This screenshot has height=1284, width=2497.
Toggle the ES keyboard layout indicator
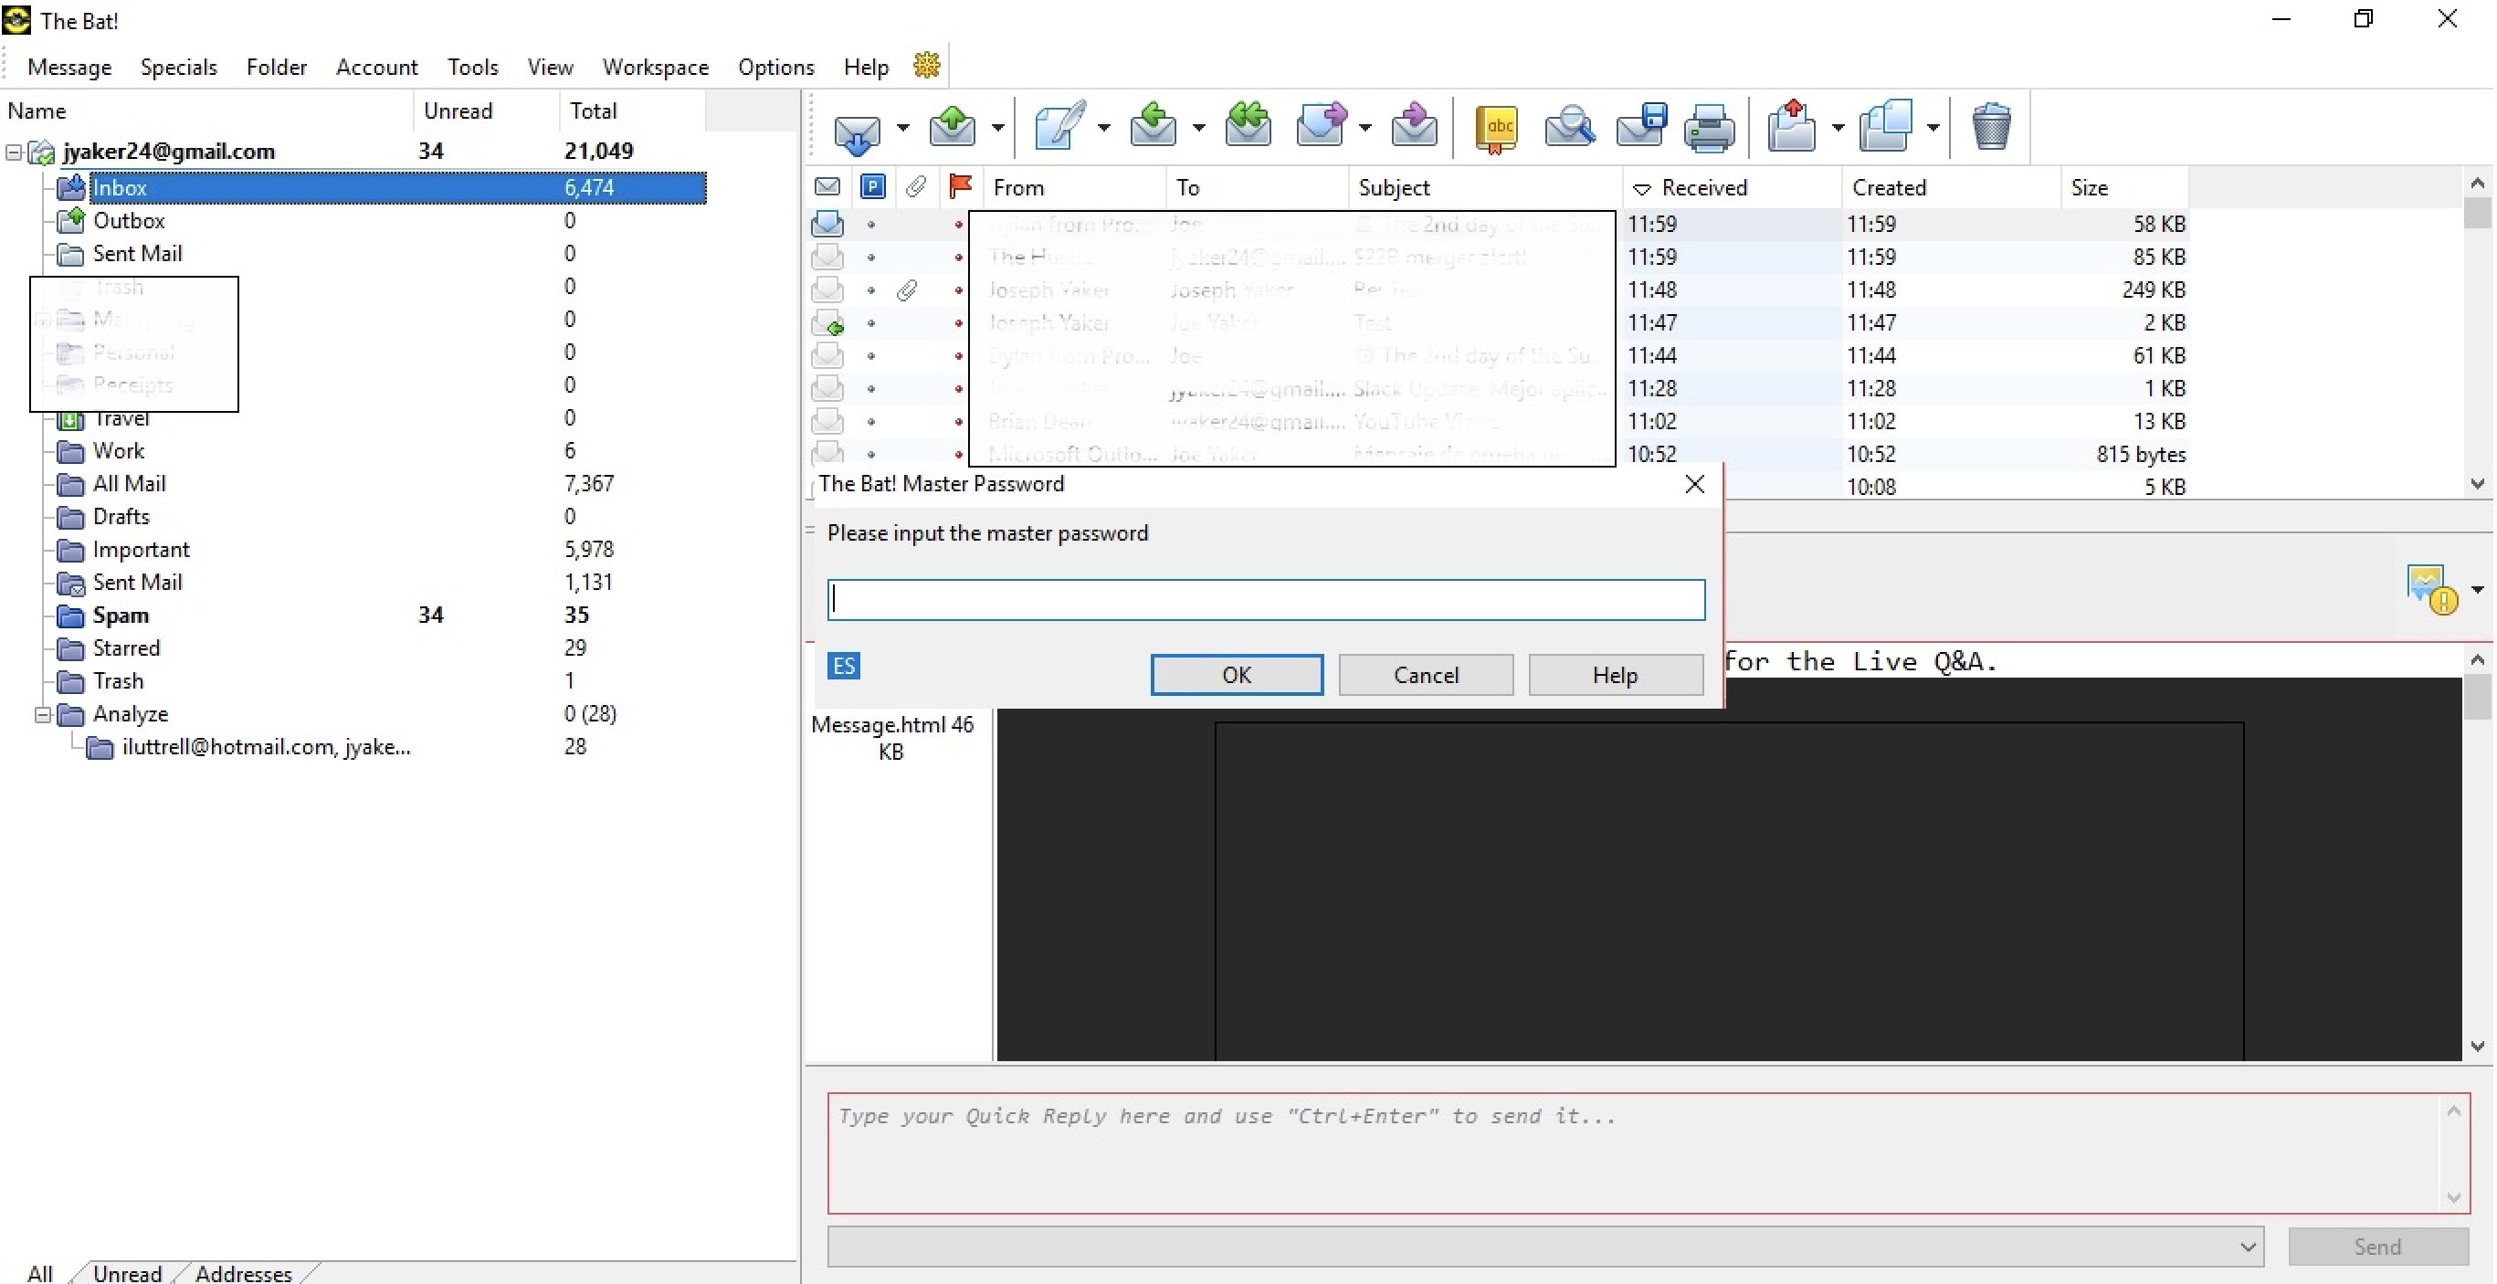coord(842,666)
